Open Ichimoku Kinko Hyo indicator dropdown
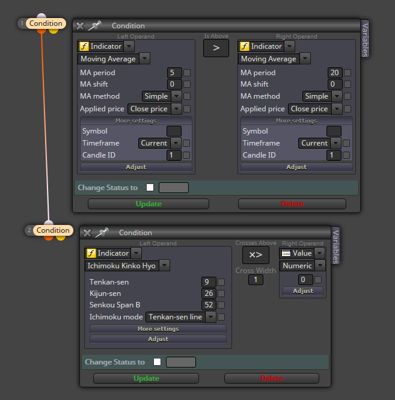395x400 pixels. (x=165, y=265)
